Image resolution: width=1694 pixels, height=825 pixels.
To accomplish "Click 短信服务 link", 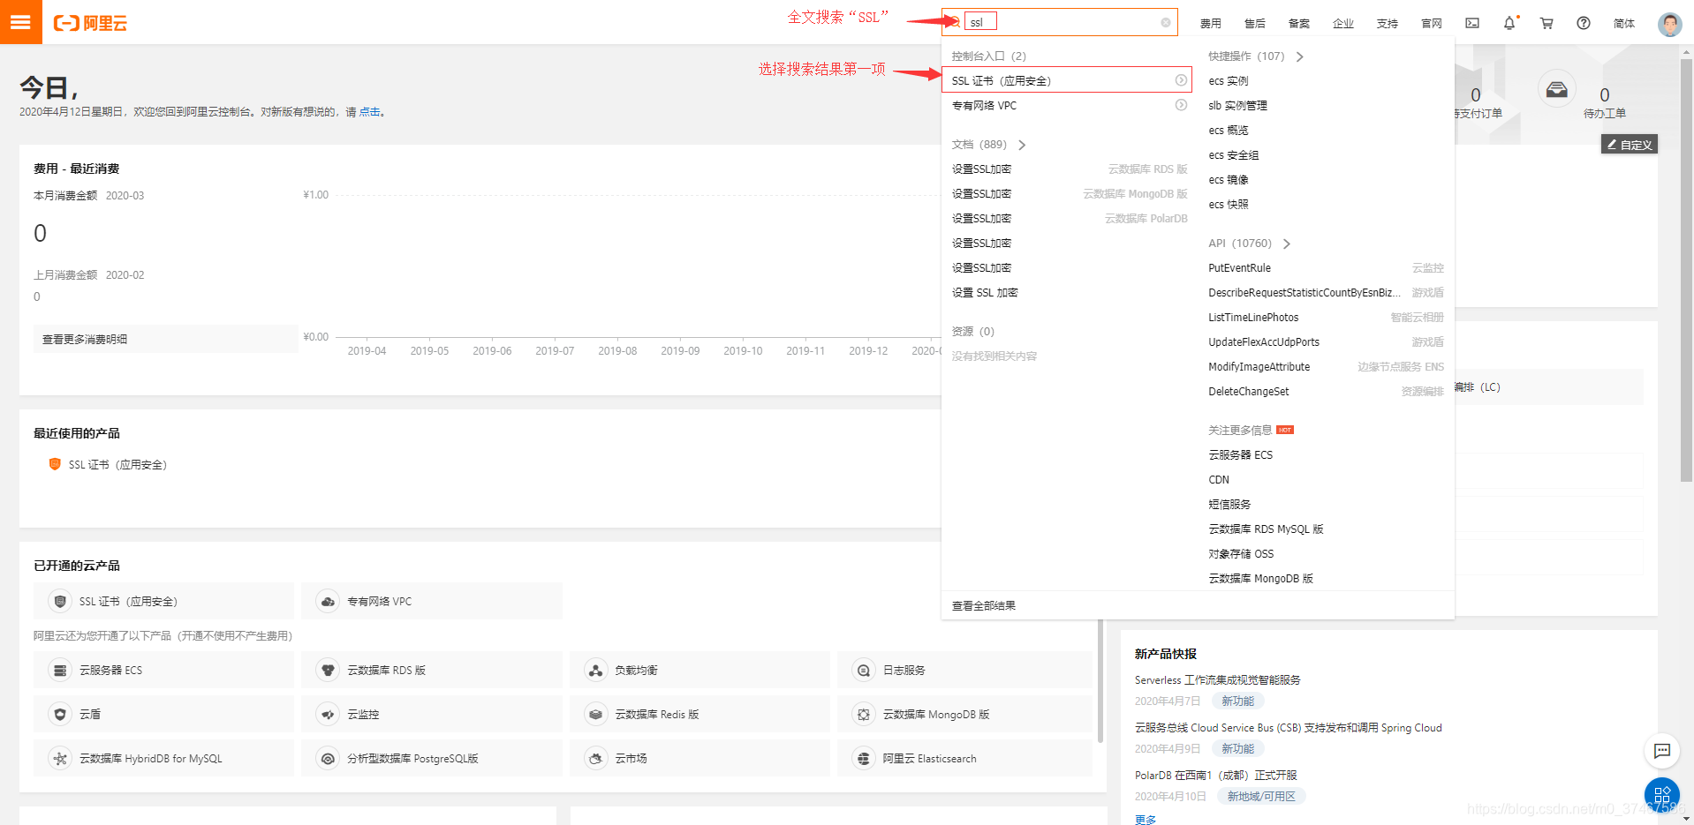I will (x=1229, y=505).
